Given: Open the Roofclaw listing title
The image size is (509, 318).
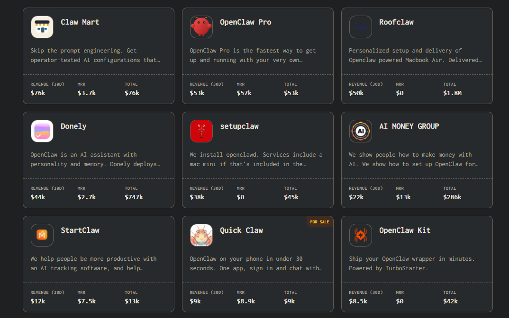Looking at the screenshot, I should 396,22.
